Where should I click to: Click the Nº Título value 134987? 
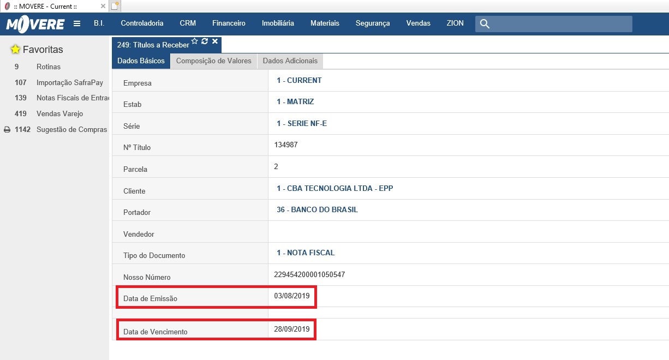286,145
